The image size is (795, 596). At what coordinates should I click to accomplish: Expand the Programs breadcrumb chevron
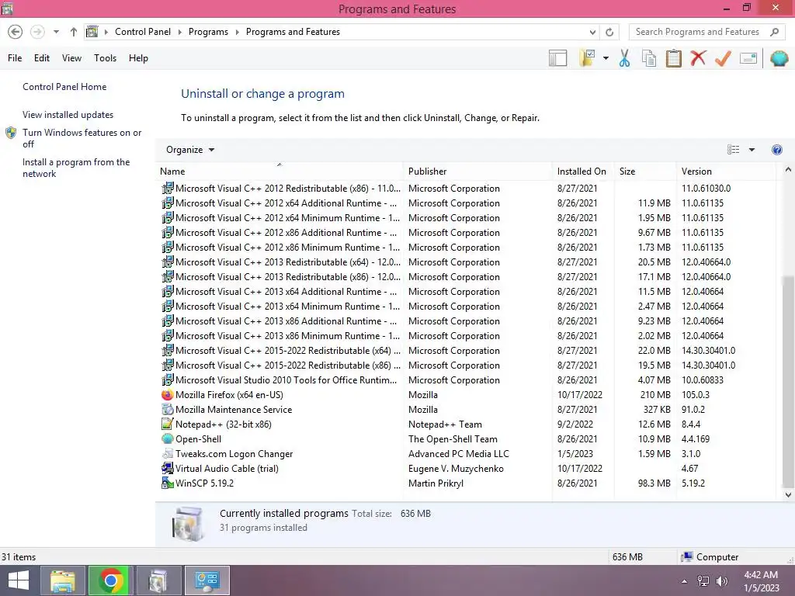click(x=237, y=32)
